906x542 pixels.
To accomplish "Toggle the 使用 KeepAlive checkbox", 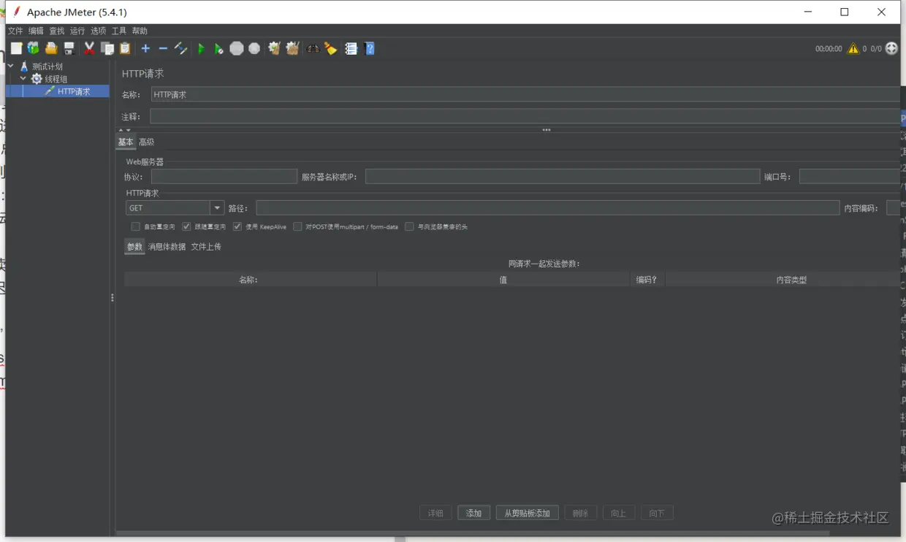I will pos(237,226).
